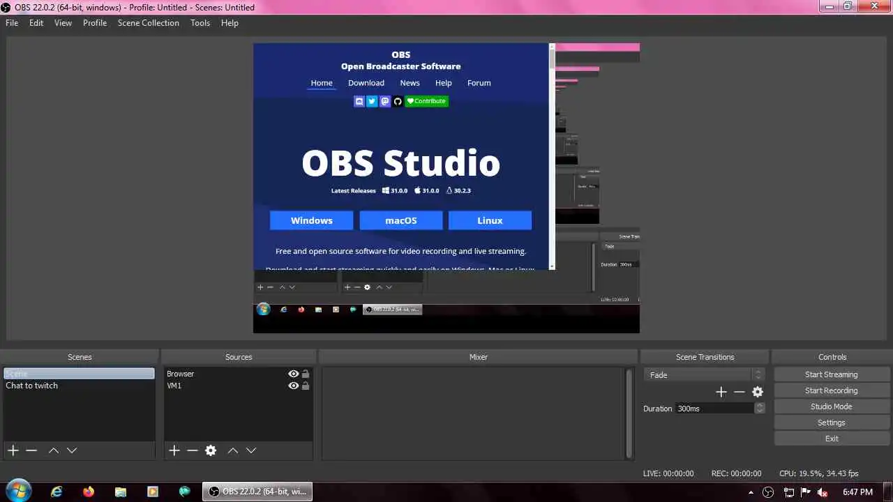
Task: Click the Sources panel header
Action: pos(239,357)
